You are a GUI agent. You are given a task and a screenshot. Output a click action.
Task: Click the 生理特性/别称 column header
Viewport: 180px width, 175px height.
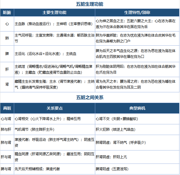tap(137, 13)
